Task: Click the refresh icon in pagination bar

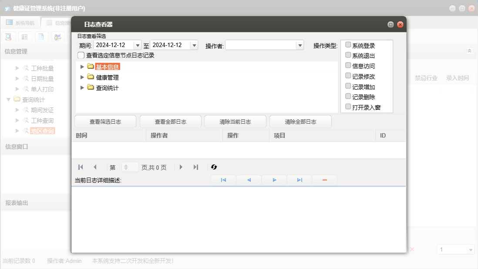Action: [214, 167]
